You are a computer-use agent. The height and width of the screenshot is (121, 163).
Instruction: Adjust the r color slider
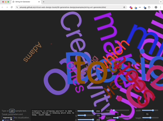[86, 111]
